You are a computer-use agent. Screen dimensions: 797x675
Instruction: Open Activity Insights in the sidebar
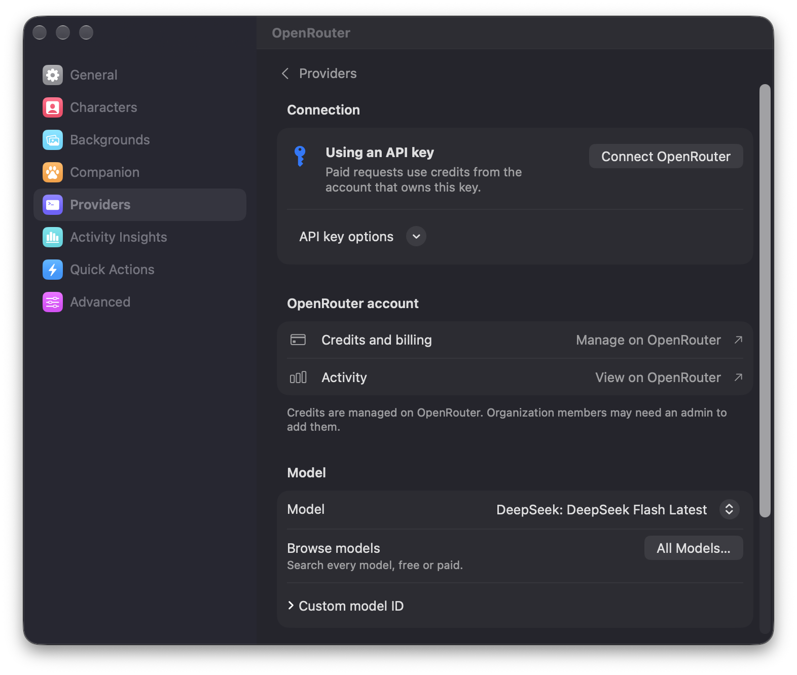click(140, 237)
